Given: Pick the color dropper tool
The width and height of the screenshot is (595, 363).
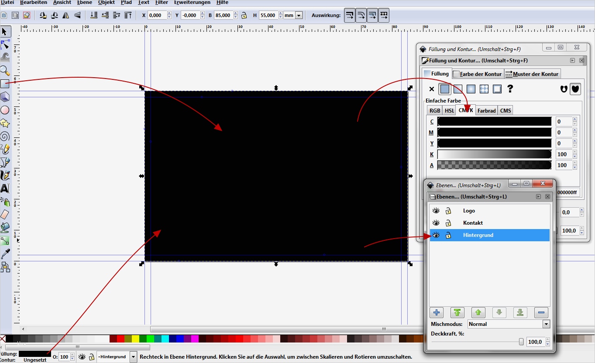Looking at the screenshot, I should (5, 253).
